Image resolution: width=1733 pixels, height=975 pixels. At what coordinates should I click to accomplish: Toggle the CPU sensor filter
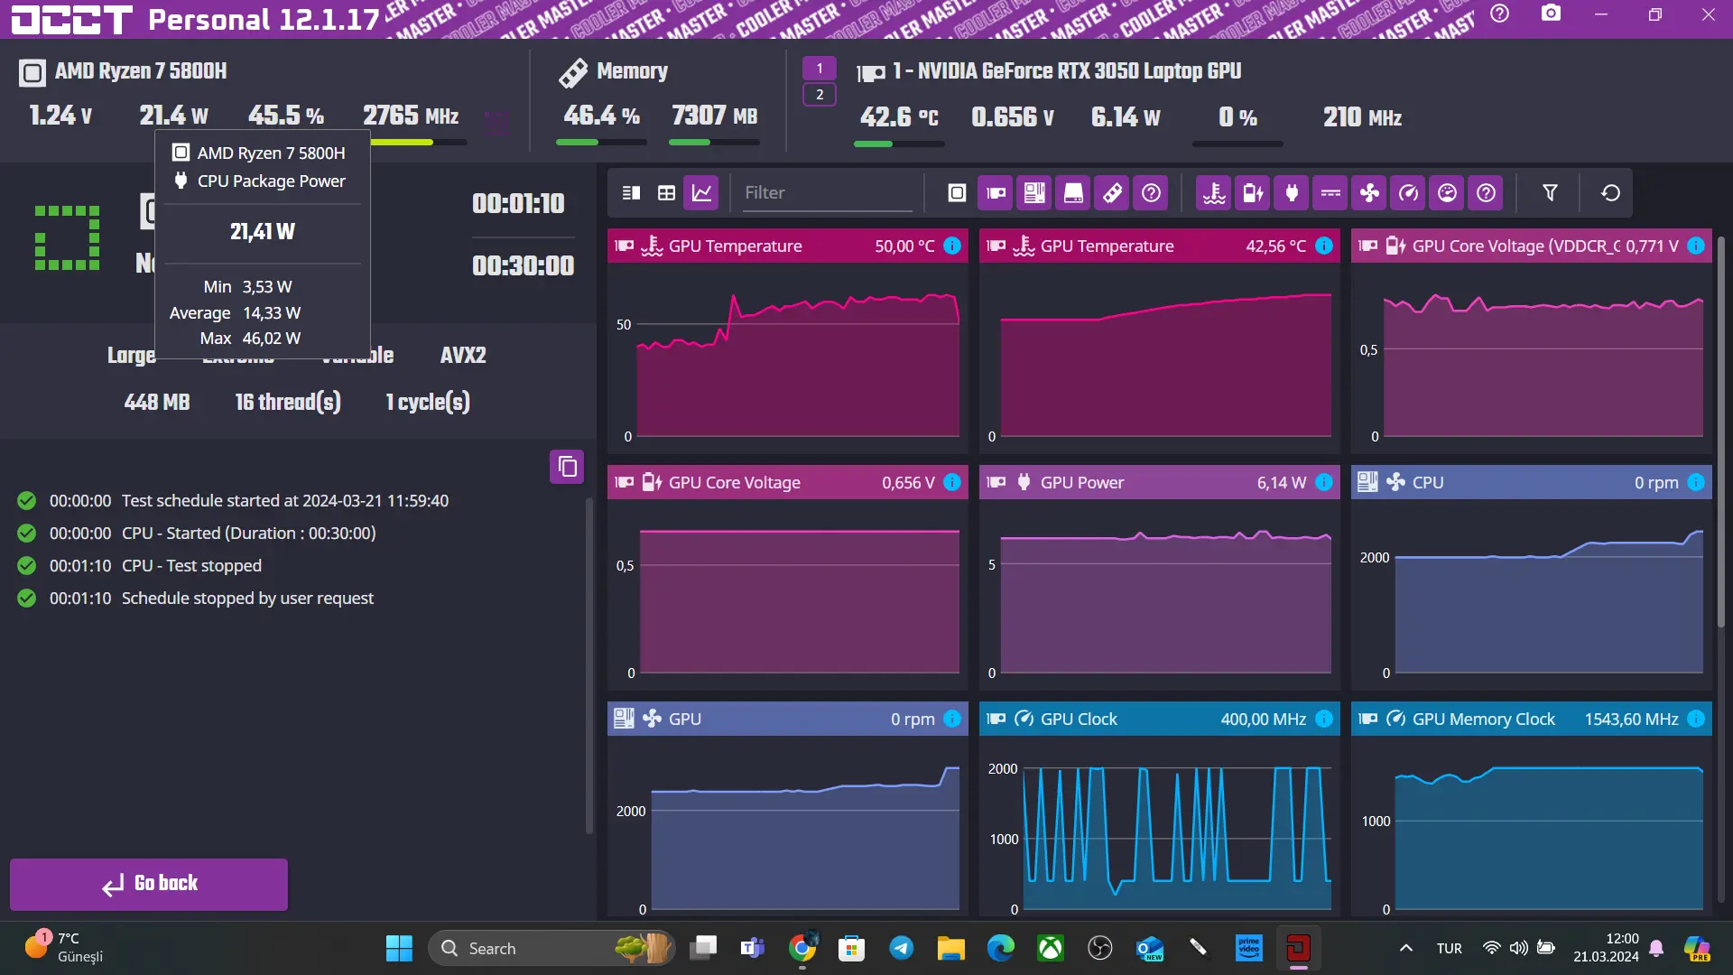tap(957, 193)
